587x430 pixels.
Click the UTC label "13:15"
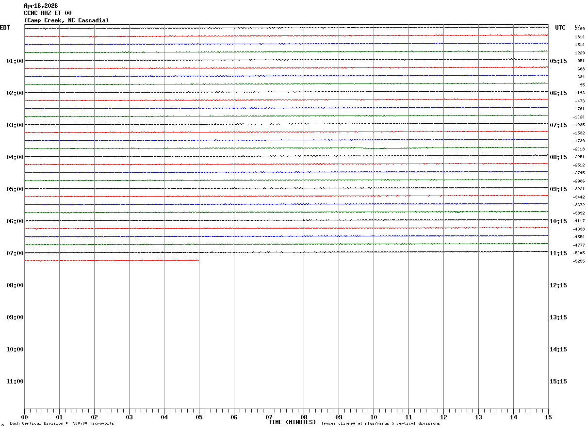(x=558, y=317)
